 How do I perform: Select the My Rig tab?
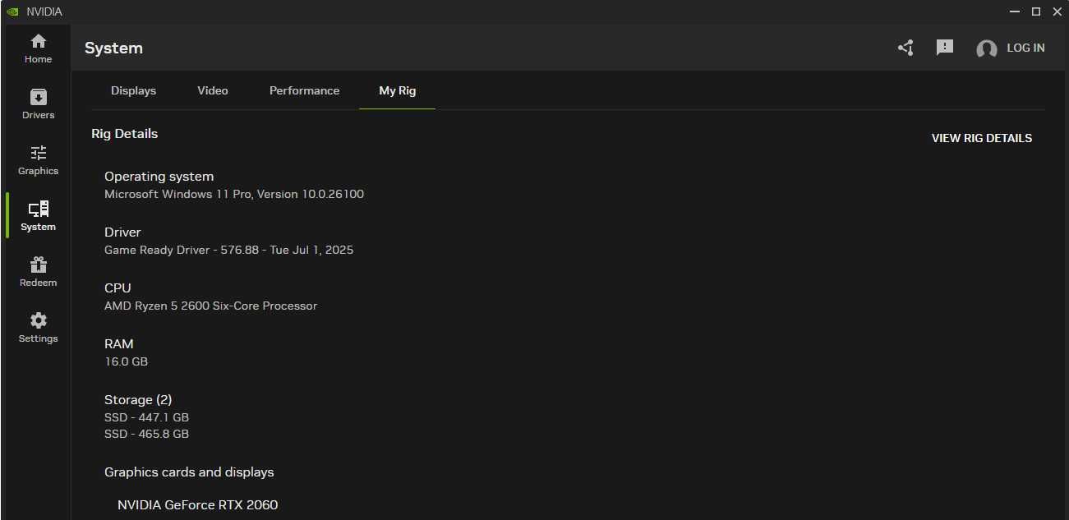coord(397,90)
